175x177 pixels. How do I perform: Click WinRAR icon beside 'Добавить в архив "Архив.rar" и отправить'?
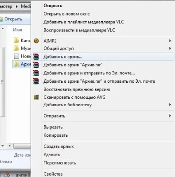(36, 81)
